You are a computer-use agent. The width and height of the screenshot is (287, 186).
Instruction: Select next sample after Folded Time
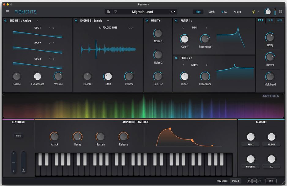click(x=132, y=28)
